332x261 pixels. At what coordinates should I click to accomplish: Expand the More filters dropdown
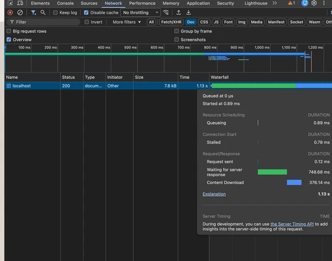click(126, 22)
